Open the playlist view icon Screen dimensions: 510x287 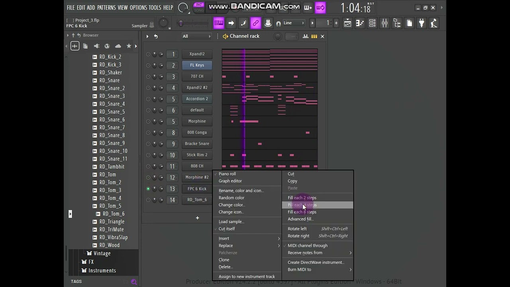tap(347, 23)
